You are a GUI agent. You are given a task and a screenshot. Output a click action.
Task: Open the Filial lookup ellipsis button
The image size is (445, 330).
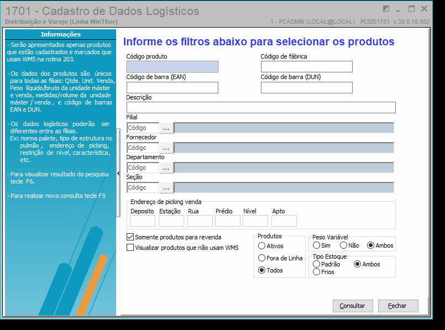tap(166, 128)
